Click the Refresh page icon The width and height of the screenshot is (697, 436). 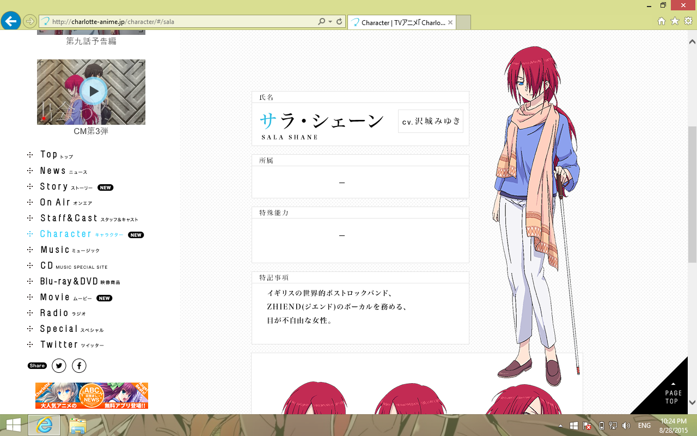coord(339,22)
